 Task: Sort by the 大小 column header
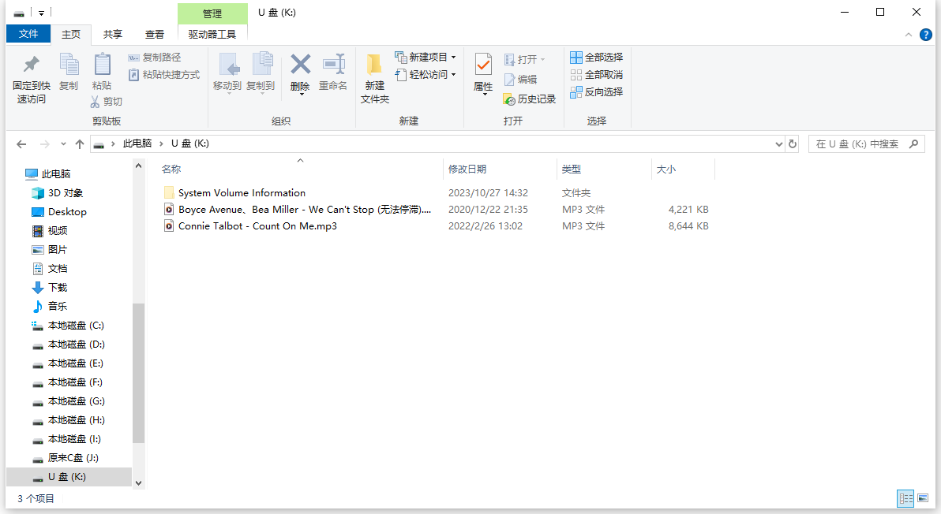tap(683, 169)
